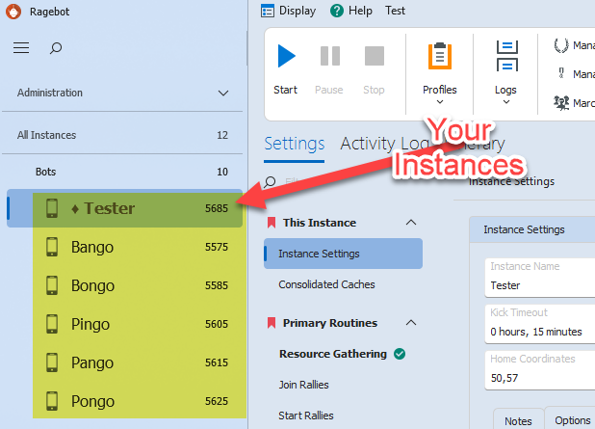Select the Pingo instance
Image resolution: width=595 pixels, height=429 pixels.
[x=90, y=324]
